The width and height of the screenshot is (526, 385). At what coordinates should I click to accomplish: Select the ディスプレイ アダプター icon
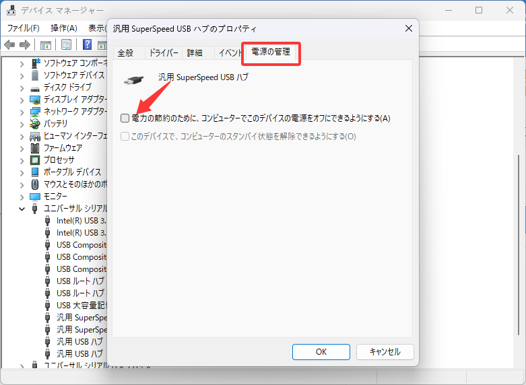(35, 100)
